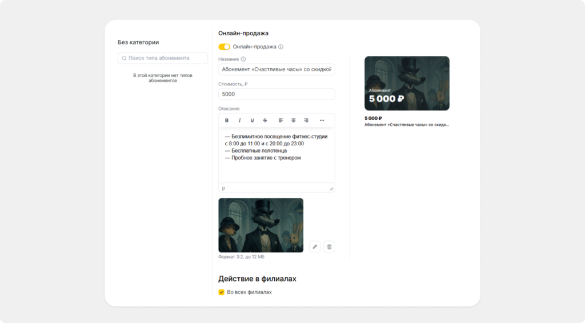Click the preview caption 'Абонемент «Счастливые часы» со скидк...'

407,125
